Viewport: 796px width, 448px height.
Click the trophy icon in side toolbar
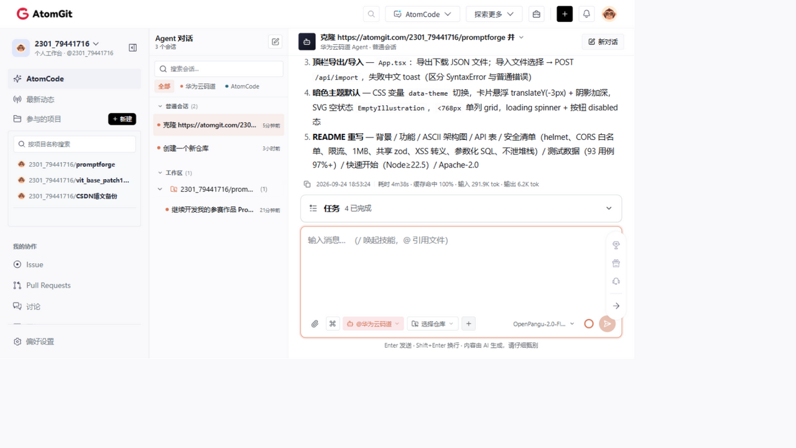(x=616, y=245)
